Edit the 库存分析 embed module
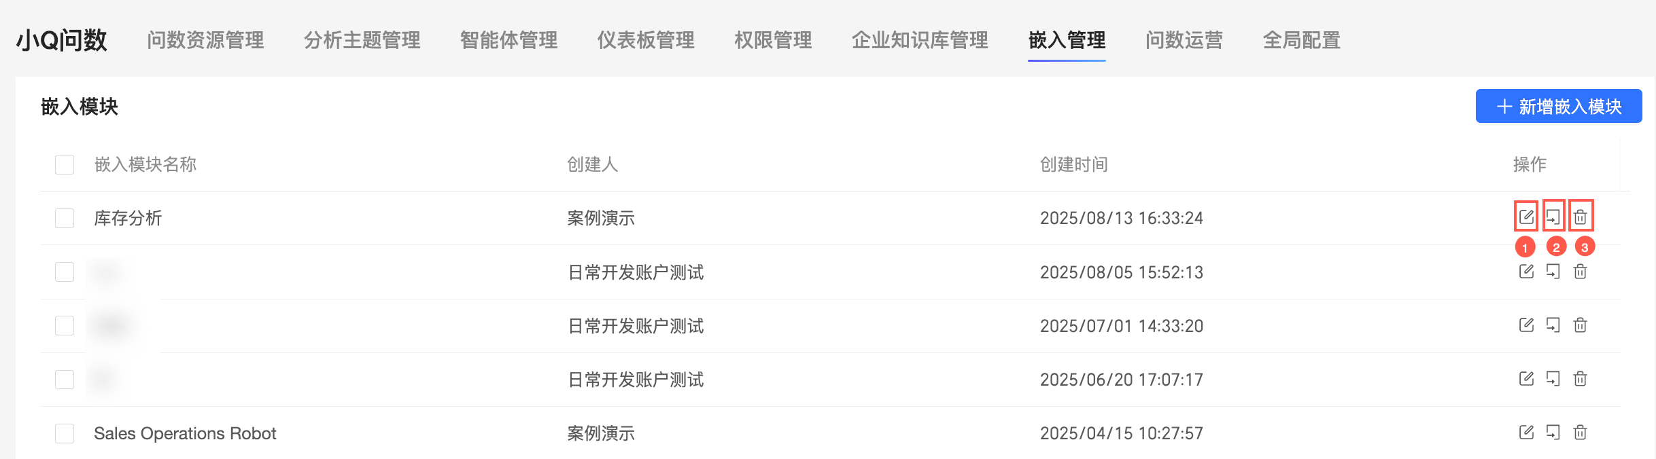The image size is (1656, 459). [1526, 217]
